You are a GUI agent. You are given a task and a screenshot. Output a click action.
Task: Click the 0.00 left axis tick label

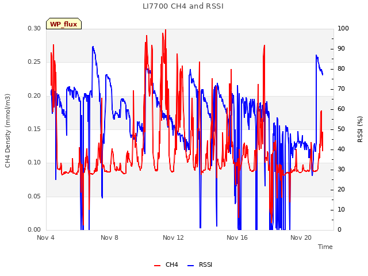[34, 229]
